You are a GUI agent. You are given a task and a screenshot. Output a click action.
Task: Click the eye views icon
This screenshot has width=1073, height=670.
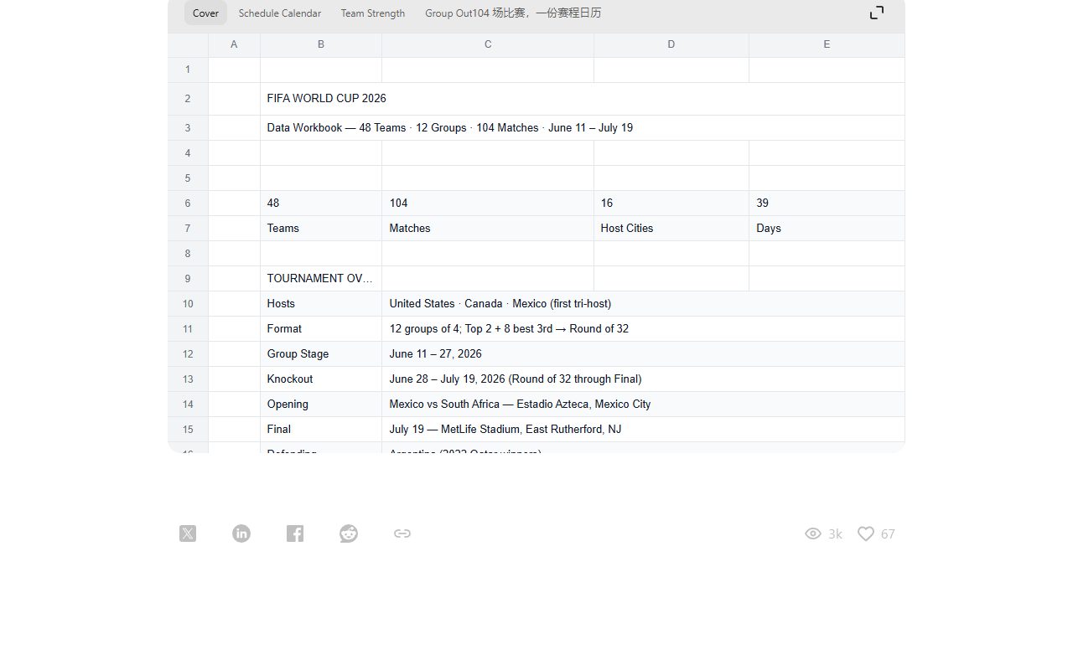coord(813,533)
